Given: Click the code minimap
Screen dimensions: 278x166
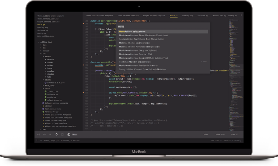Looking at the screenshot, I should point(235,75).
